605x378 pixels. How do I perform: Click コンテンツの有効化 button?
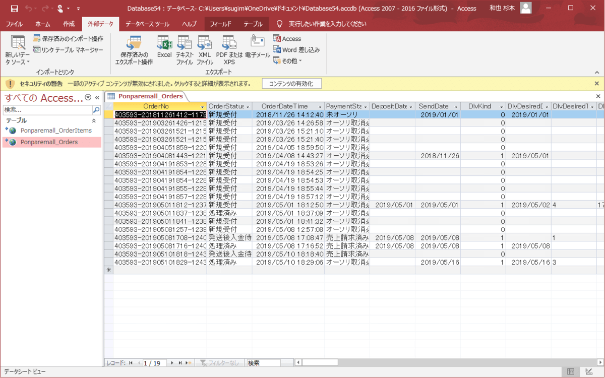291,84
